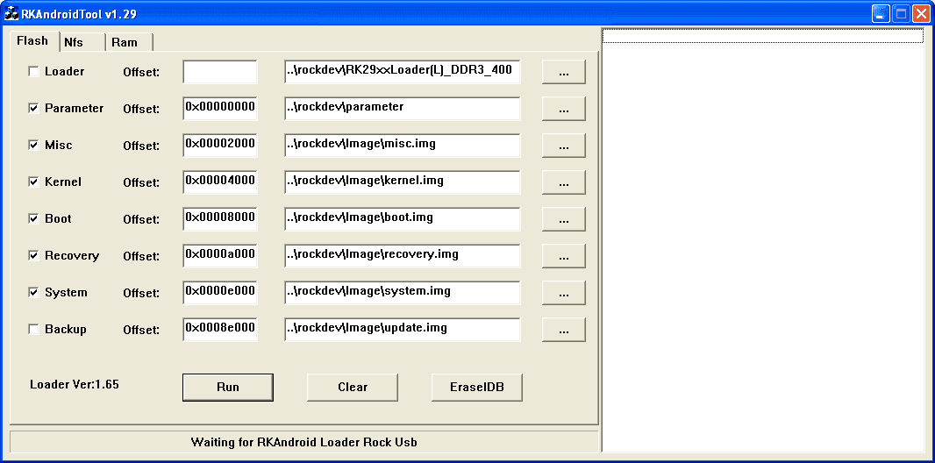Click the Parameter offset field 0x00000000

[x=220, y=109]
